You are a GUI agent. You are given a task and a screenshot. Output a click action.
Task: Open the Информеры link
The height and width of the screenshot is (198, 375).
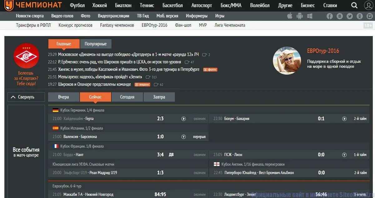(x=197, y=16)
